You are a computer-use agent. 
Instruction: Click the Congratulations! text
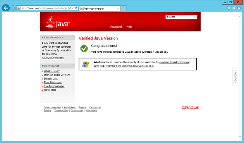pyautogui.click(x=104, y=46)
